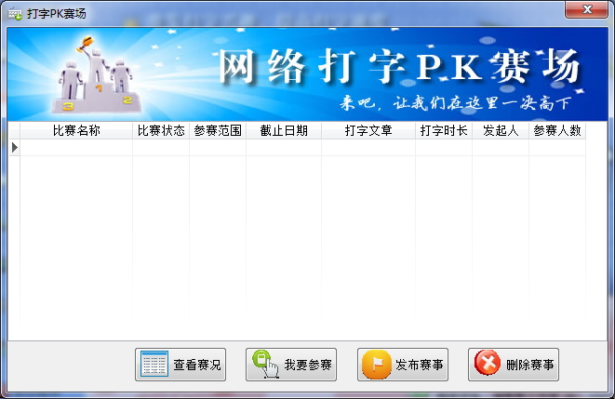615x399 pixels.
Task: Click the 查看赛况 button
Action: point(180,365)
